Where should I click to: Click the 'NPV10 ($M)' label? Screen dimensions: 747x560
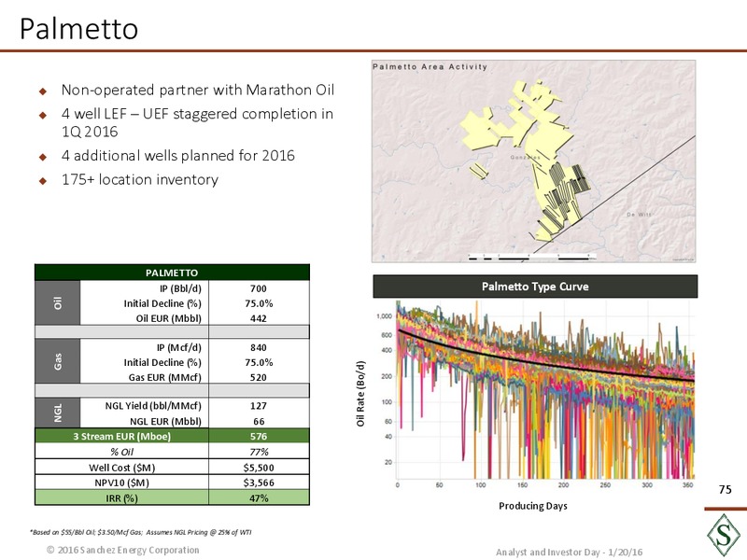(122, 483)
